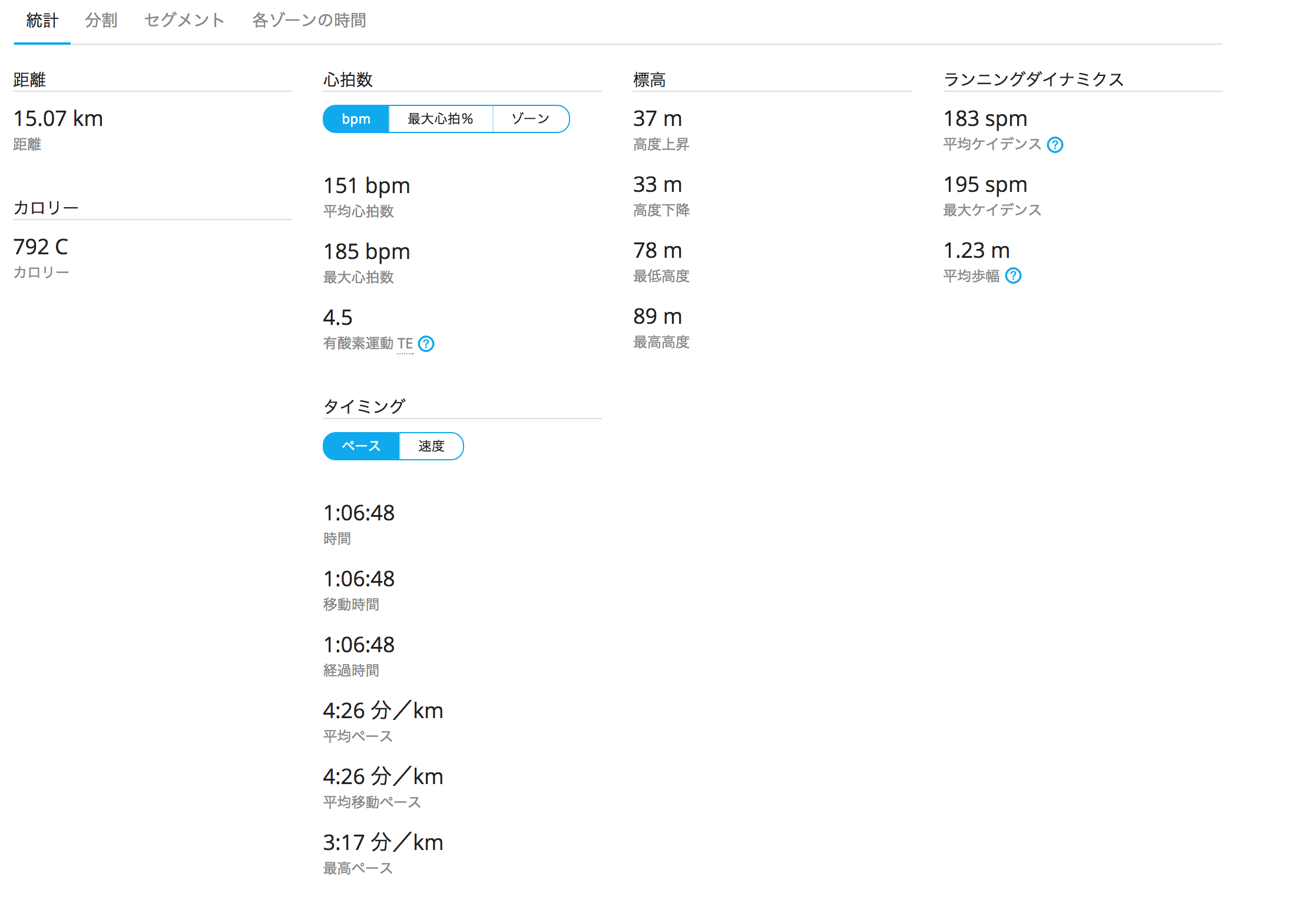Click the 3:17 分/km best pace value
The image size is (1304, 903).
click(x=383, y=842)
